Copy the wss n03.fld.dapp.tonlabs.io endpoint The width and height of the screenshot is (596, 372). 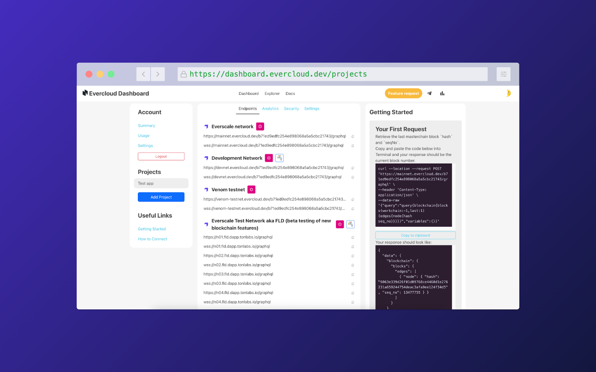point(353,284)
